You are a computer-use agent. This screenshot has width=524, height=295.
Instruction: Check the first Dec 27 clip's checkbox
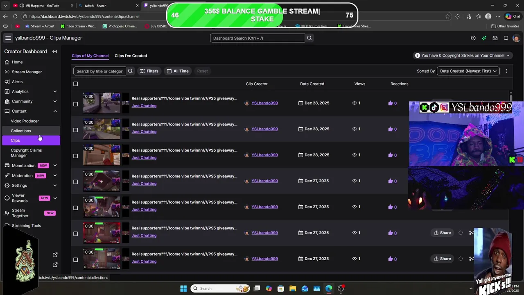tap(75, 182)
